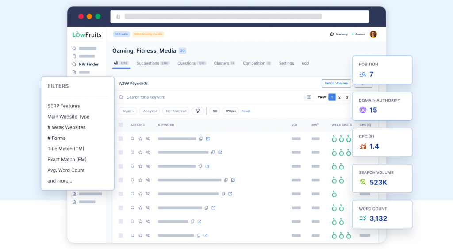Open the Academy link
Viewport: 453px width, 249px height.
tap(338, 34)
